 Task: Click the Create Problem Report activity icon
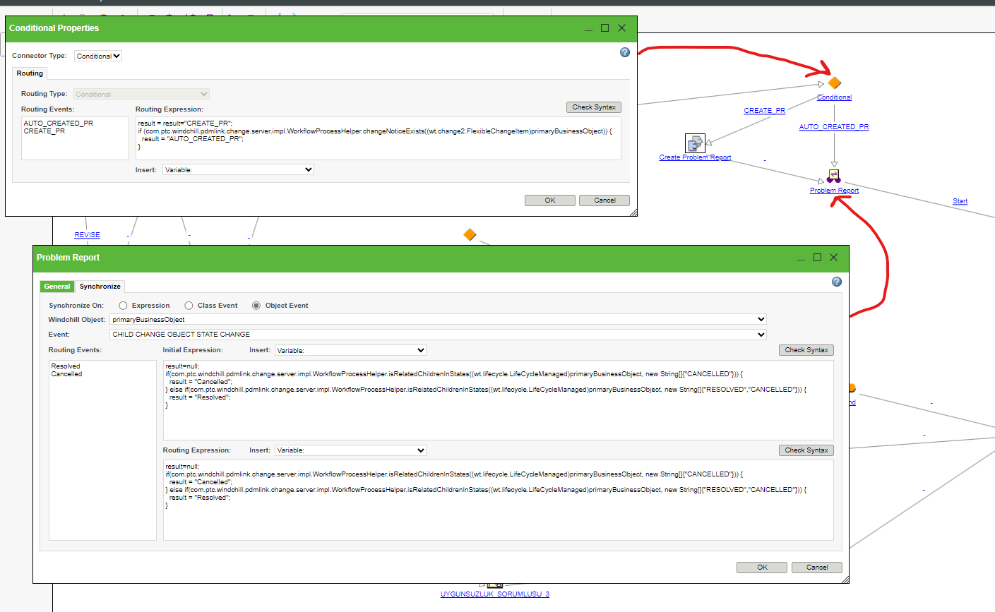695,142
